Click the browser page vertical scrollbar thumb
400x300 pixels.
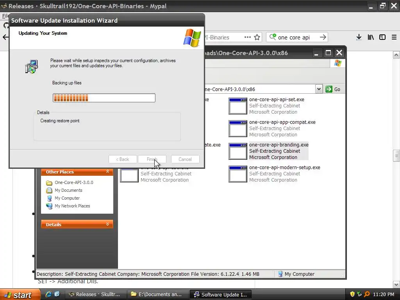coord(396,156)
